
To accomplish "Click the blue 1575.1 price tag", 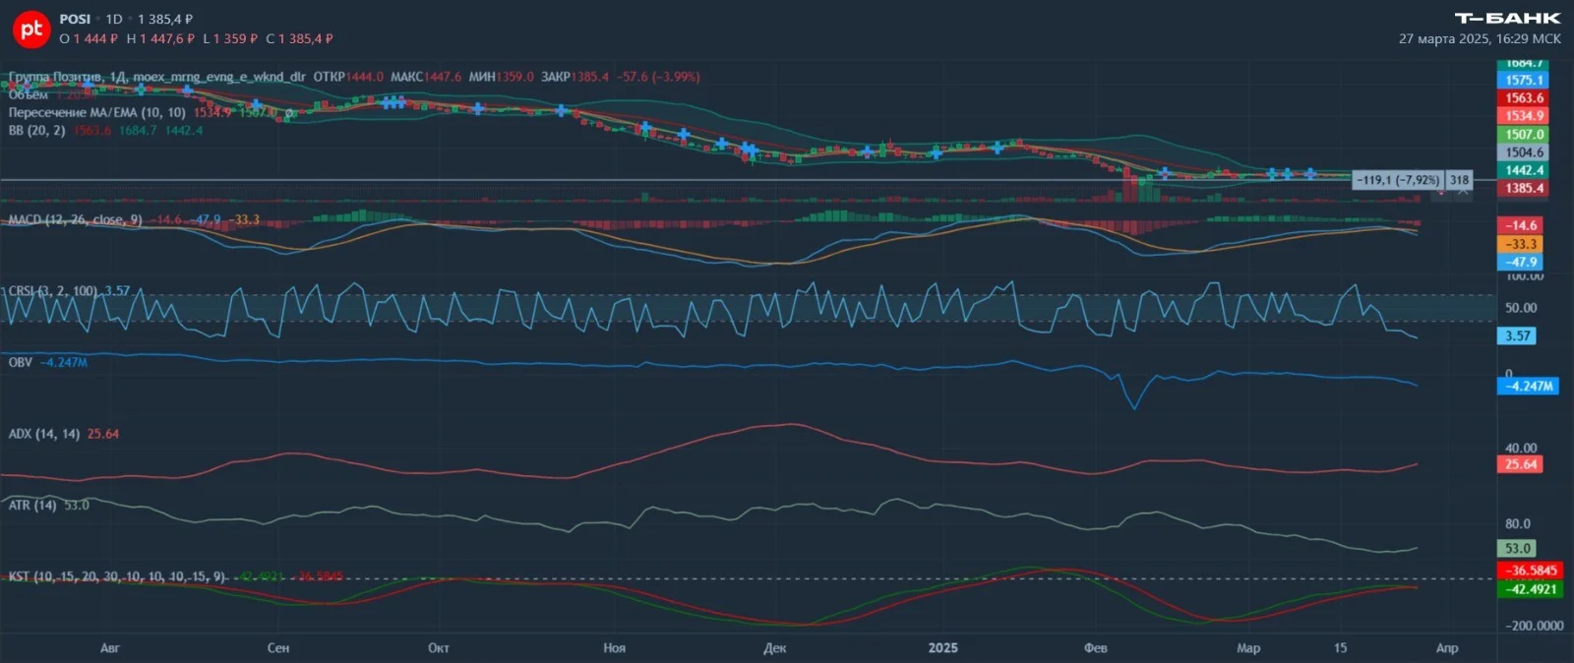I will tap(1524, 80).
